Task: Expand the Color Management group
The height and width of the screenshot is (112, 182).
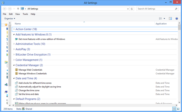Action: tap(14, 60)
